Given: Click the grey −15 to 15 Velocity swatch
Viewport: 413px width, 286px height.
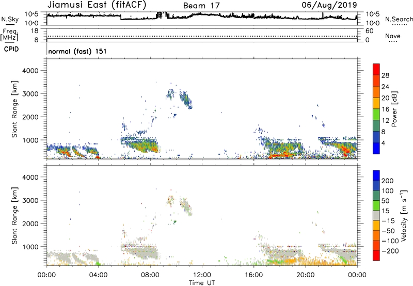Looking at the screenshot, I should pyautogui.click(x=376, y=215).
